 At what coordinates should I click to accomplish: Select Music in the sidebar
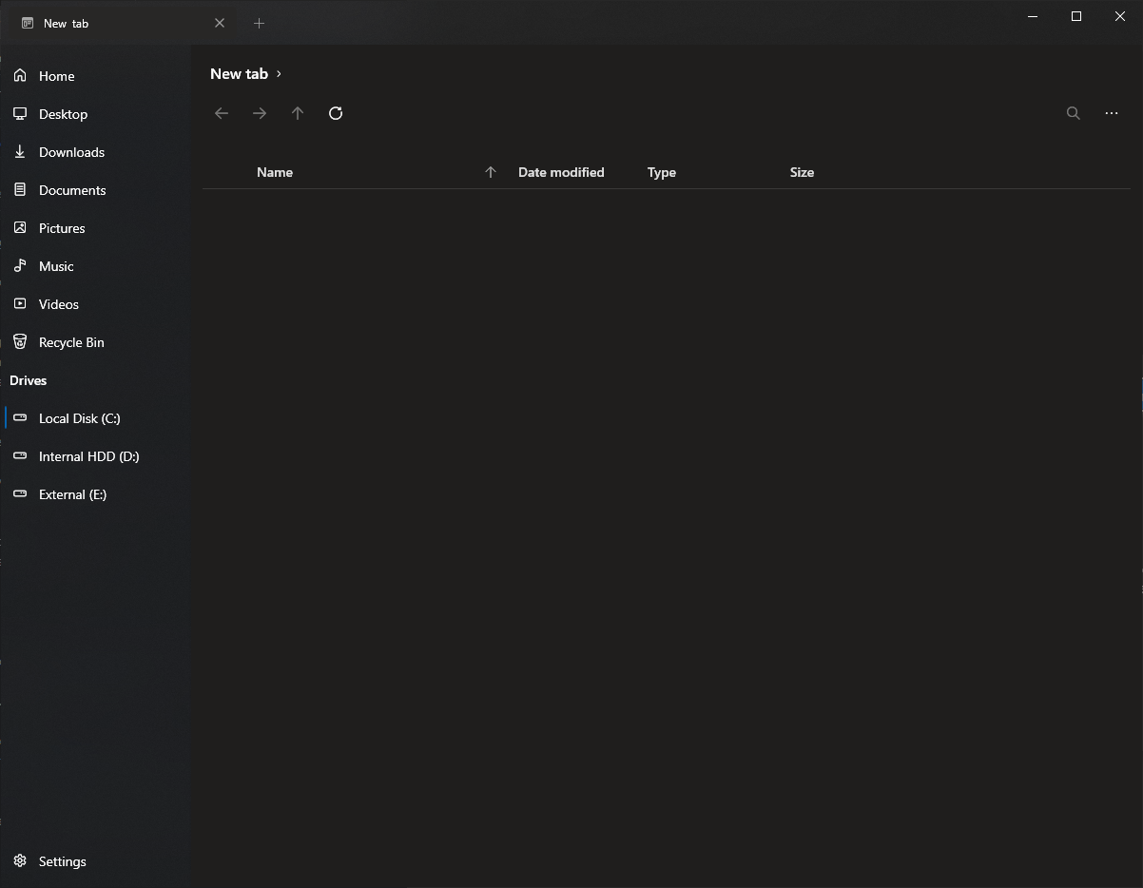tap(95, 266)
